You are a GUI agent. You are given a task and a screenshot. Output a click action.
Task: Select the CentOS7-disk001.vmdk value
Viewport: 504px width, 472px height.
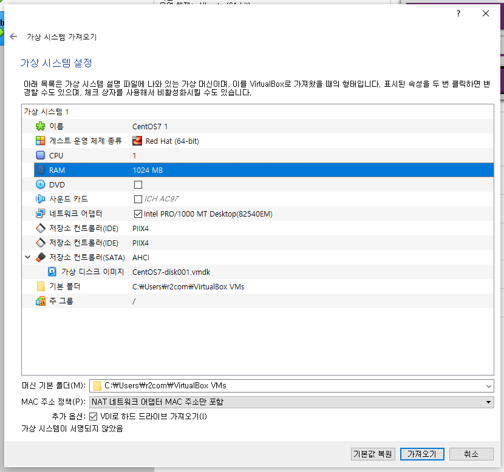click(171, 272)
